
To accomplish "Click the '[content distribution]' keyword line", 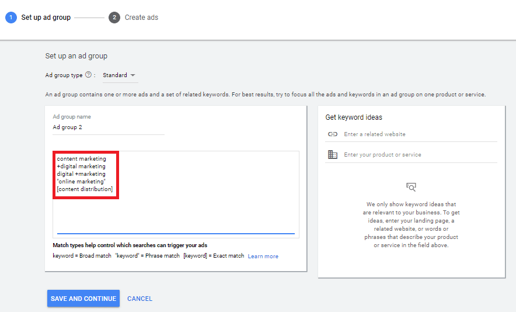I will click(85, 189).
